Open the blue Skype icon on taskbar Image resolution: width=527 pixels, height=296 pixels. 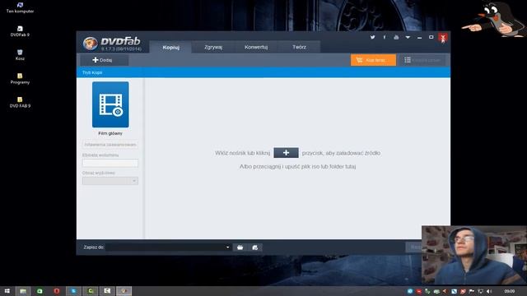[73, 291]
